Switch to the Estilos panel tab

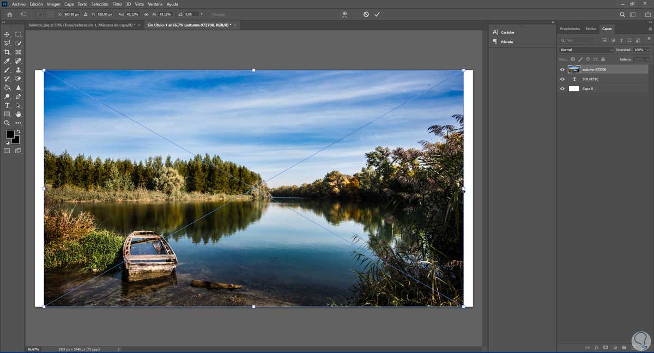591,28
